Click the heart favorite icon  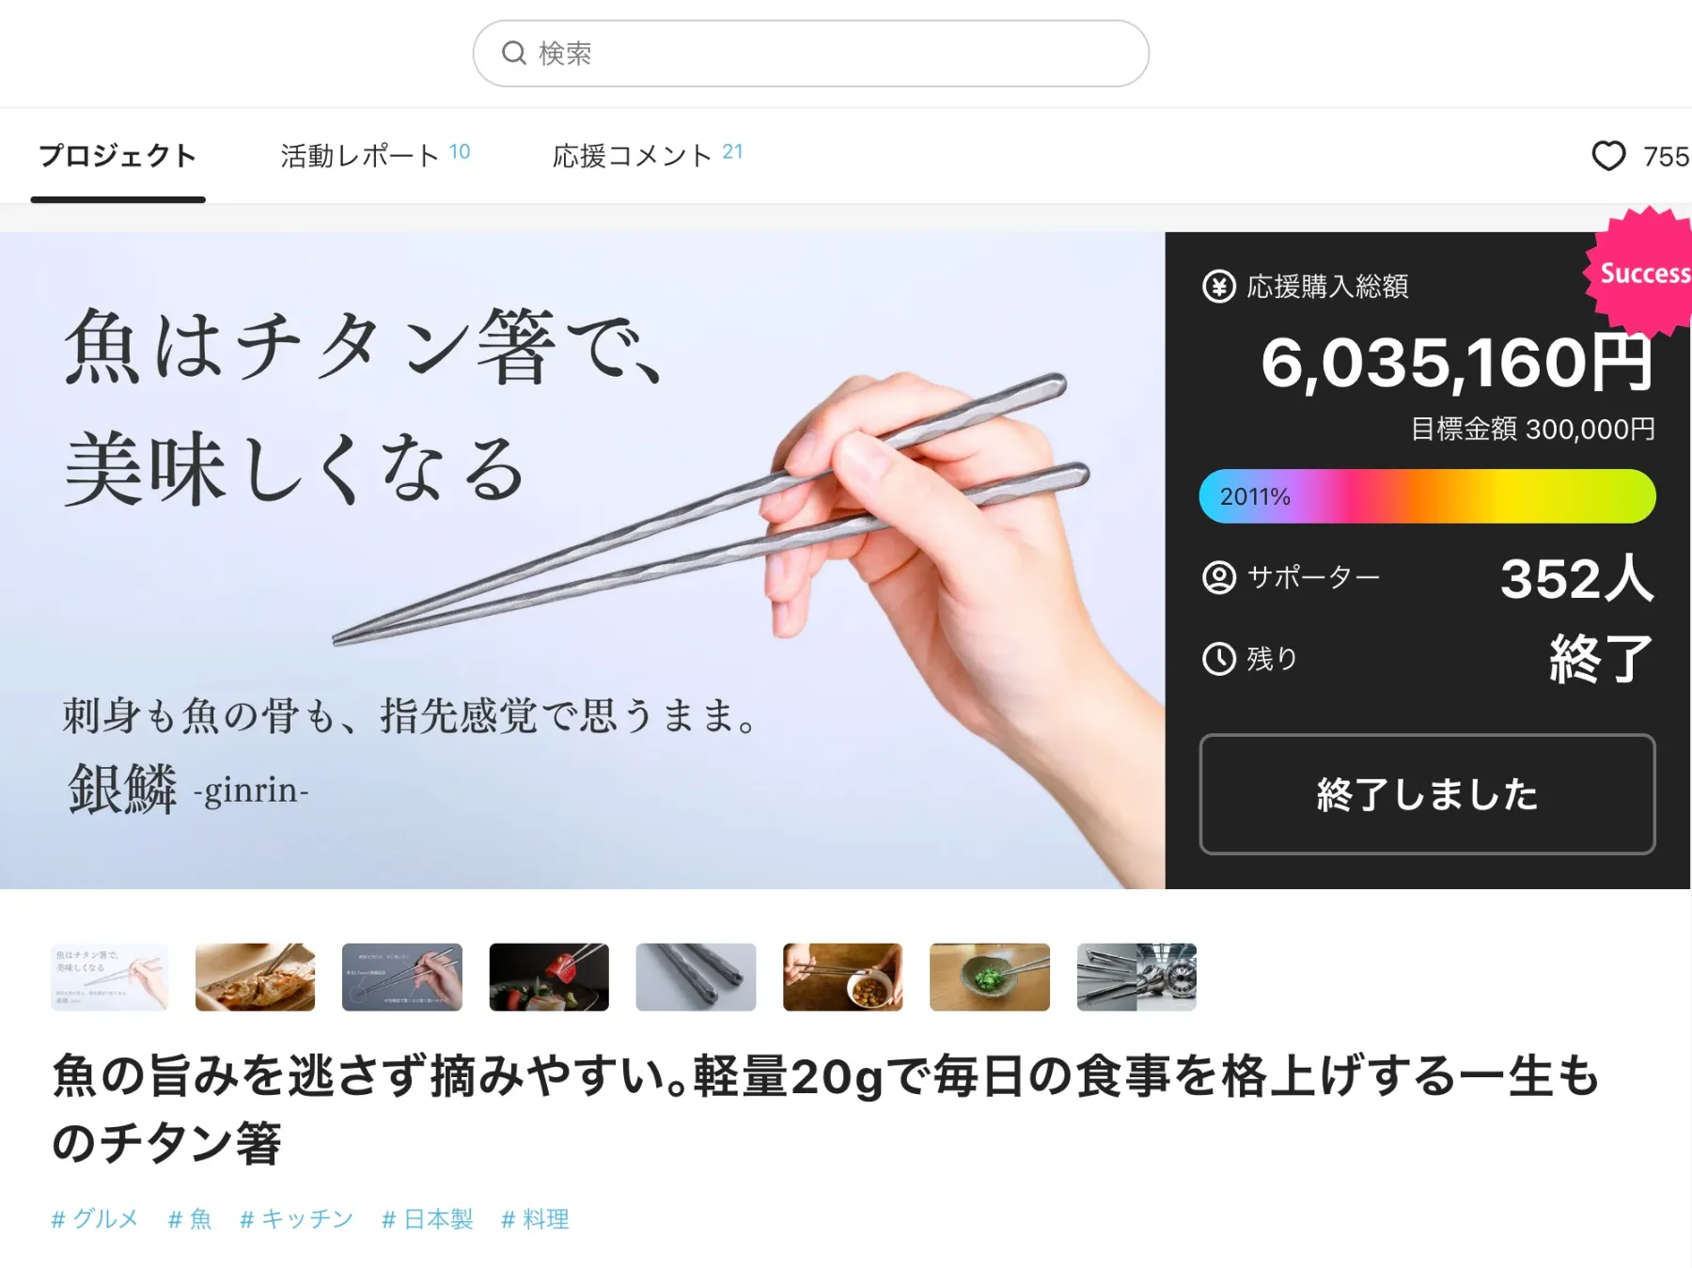click(x=1608, y=156)
